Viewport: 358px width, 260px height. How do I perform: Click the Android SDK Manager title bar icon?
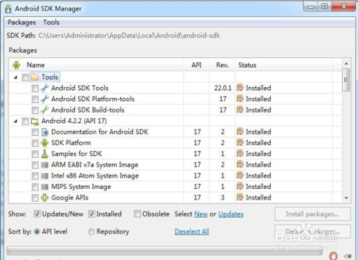coord(8,9)
